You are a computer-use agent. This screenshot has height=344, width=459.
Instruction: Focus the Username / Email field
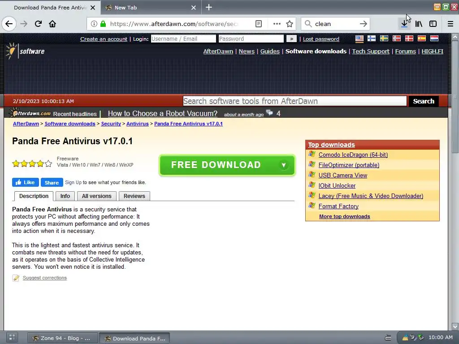(183, 39)
